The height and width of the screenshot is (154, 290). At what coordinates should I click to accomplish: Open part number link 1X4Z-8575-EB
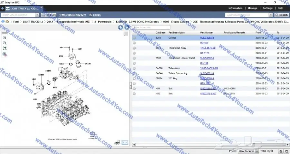point(208,48)
